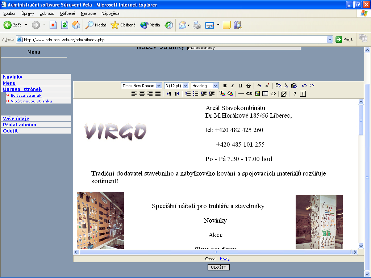The image size is (371, 278).
Task: Open the Nástroje menu
Action: click(88, 13)
